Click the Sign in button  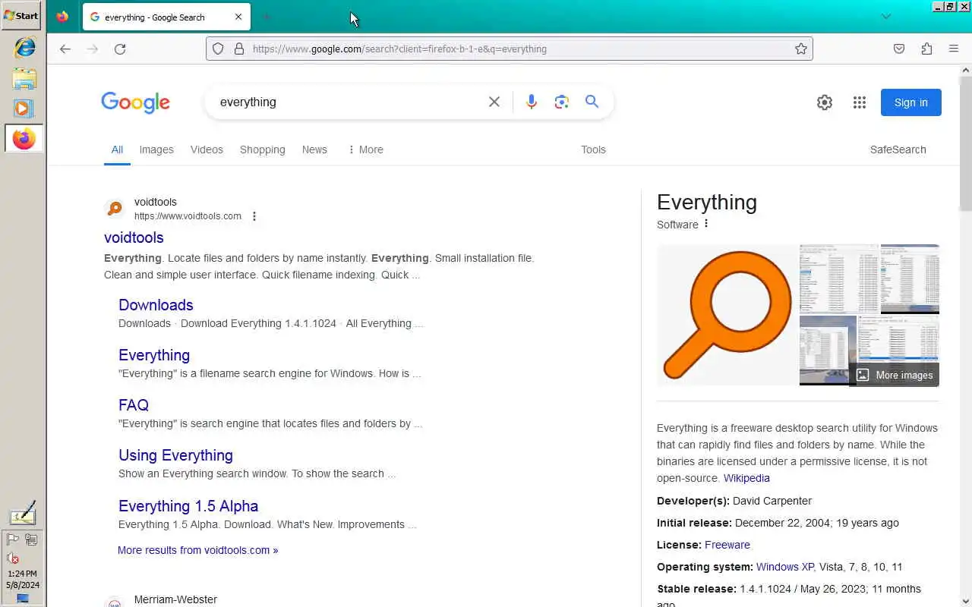tap(910, 102)
